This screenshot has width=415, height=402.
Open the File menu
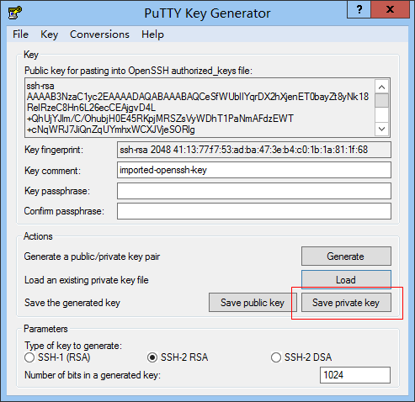(x=20, y=34)
